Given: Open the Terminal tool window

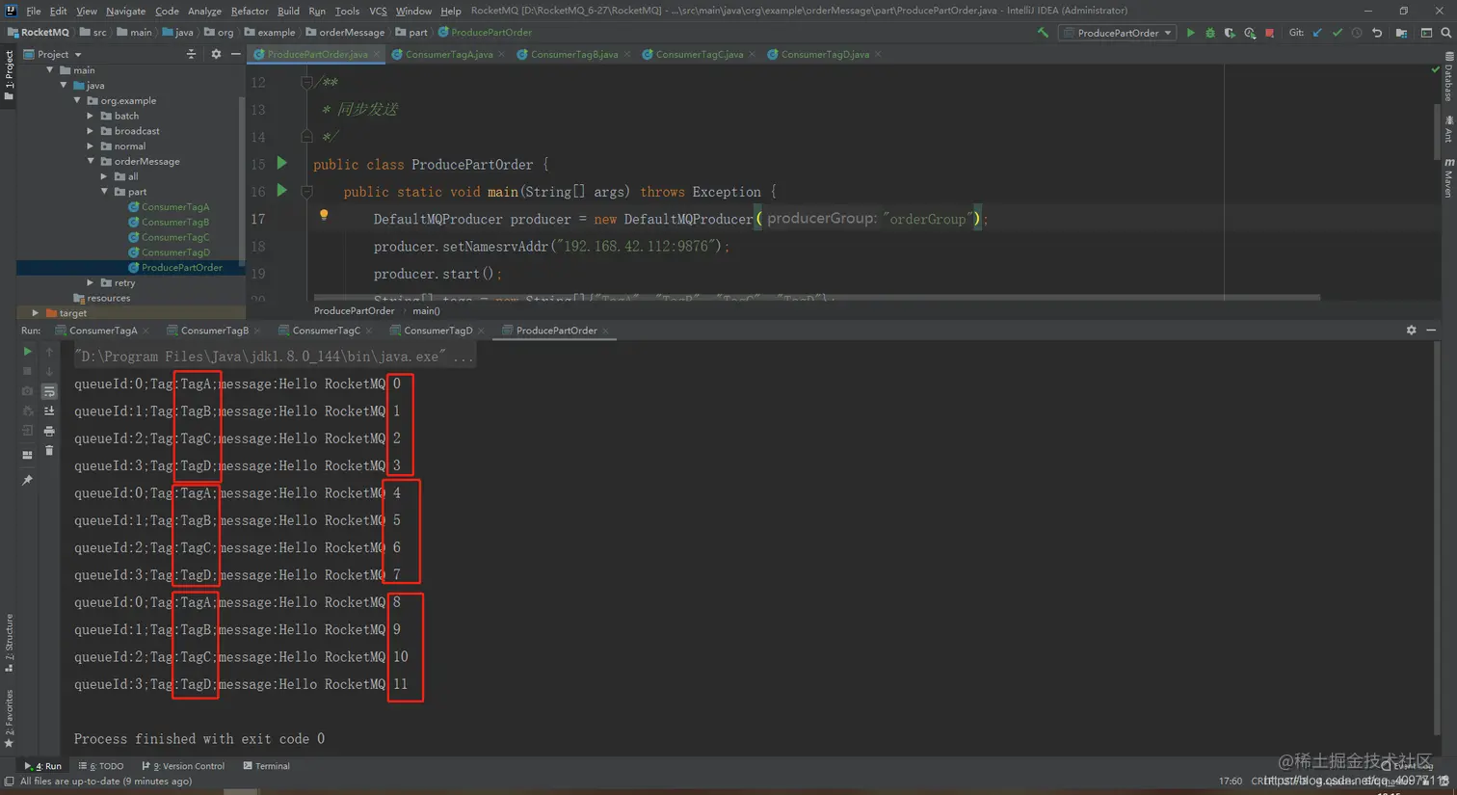Looking at the screenshot, I should (266, 766).
